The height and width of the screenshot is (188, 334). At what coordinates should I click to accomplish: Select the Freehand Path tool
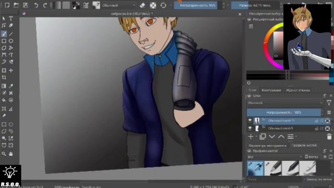[x=11, y=55]
